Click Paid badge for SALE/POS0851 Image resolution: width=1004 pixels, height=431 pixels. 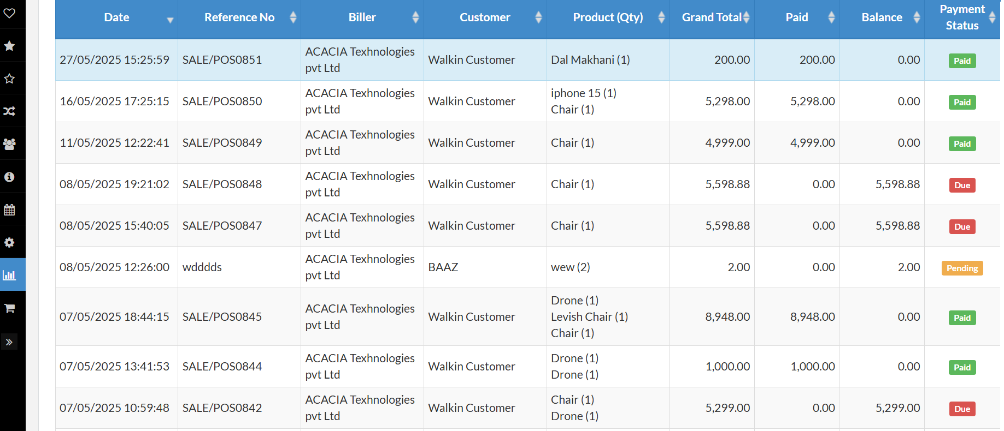tap(962, 61)
